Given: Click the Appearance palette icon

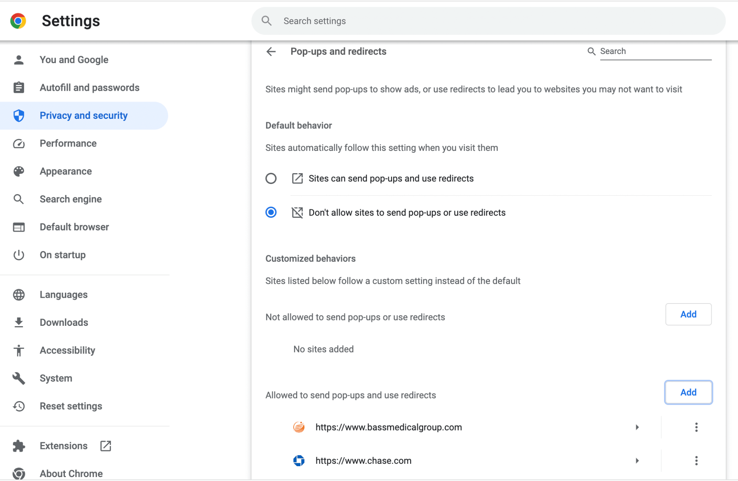Looking at the screenshot, I should pyautogui.click(x=18, y=171).
